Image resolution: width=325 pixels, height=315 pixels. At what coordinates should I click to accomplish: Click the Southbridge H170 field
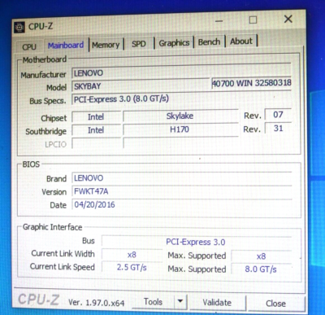[180, 129]
